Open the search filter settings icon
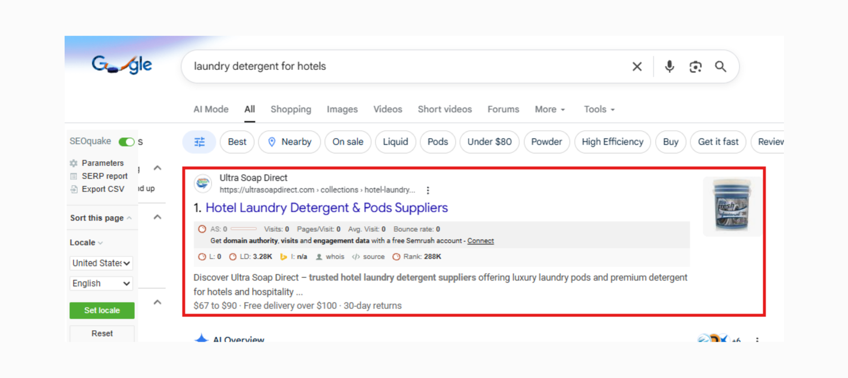 point(199,142)
